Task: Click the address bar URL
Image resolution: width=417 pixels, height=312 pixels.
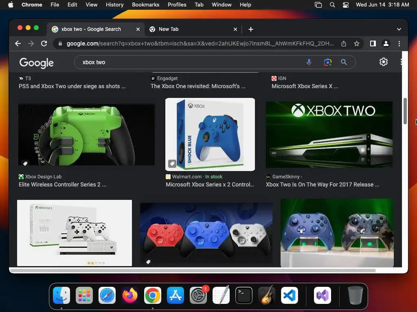Action: pos(200,43)
